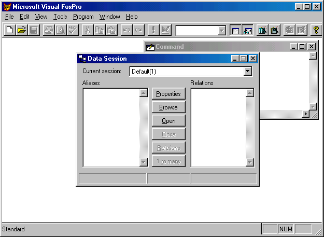Image resolution: width=324 pixels, height=237 pixels.
Task: Click the Copy toolbar icon
Action: [x=100, y=30]
